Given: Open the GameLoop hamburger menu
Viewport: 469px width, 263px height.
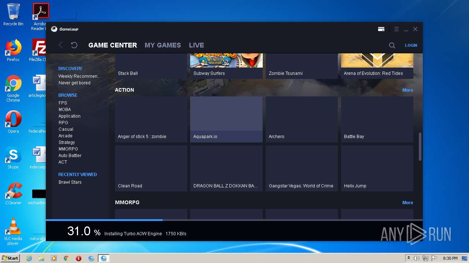Looking at the screenshot, I should (396, 29).
